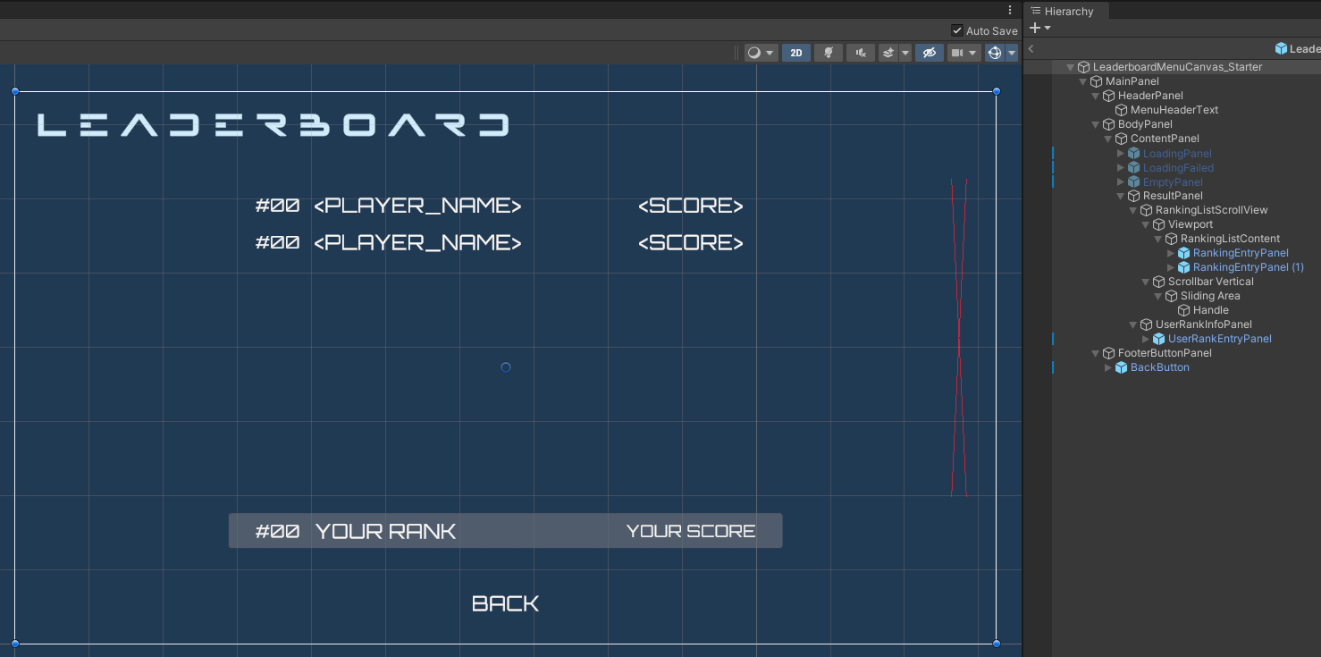Select MenuHeaderText in the Hierarchy
1321x657 pixels.
[1174, 110]
